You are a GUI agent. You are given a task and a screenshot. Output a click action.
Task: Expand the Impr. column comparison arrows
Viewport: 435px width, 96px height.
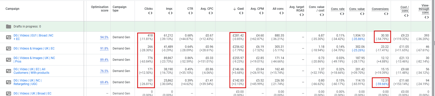(170, 13)
